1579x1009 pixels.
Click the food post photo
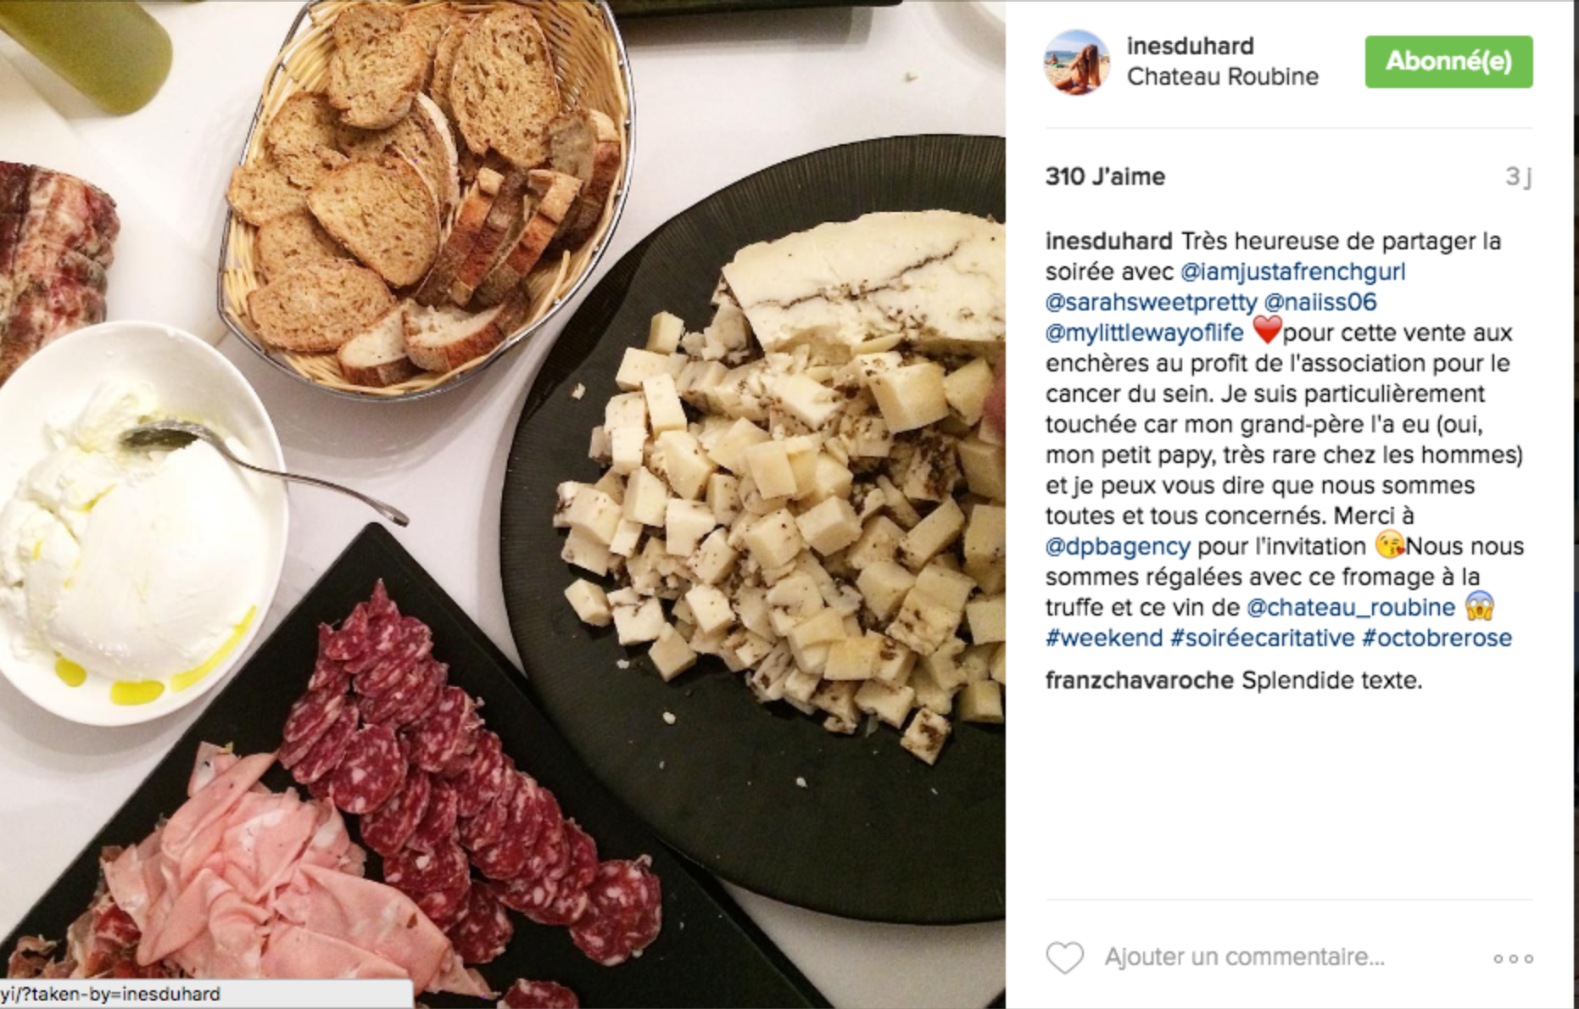point(502,504)
